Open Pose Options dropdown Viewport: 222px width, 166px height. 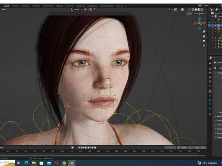200,14
